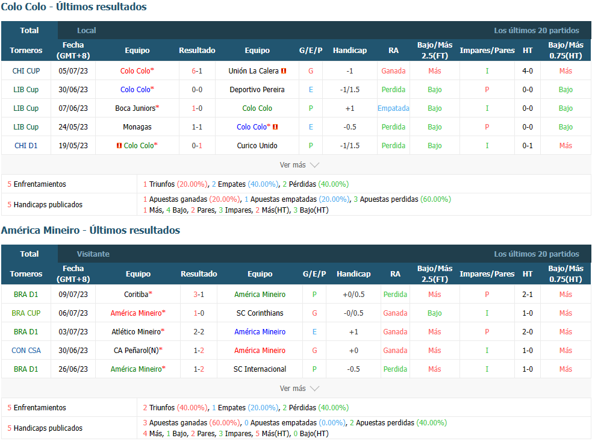Screen dimensions: 595x444
Task: Open Los últimos 20 partidos for Colo Colo
Action: 536,30
